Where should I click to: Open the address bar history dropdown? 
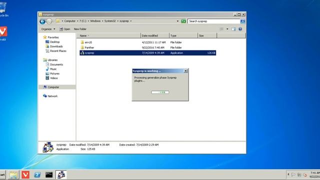coord(177,21)
